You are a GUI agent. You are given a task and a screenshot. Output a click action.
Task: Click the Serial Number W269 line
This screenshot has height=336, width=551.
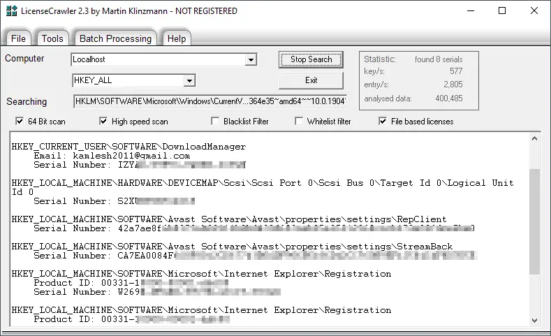click(x=157, y=292)
